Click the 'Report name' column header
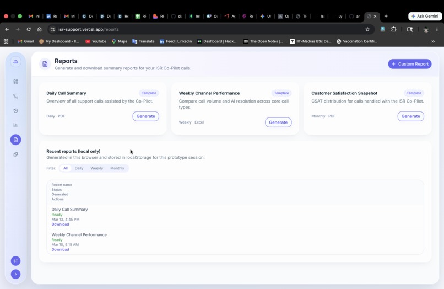This screenshot has width=444, height=289. pyautogui.click(x=62, y=185)
